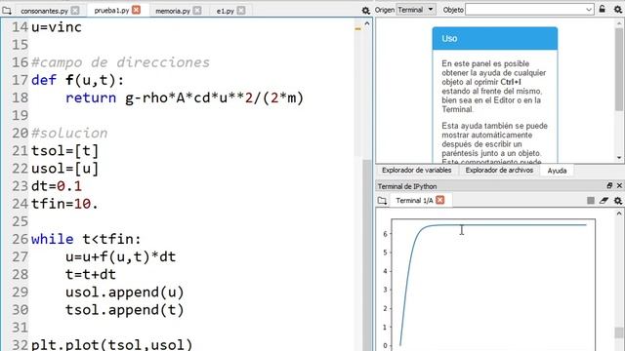Click line number 17 in the gutter
Screen dimensions: 625x351
point(20,80)
